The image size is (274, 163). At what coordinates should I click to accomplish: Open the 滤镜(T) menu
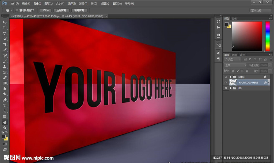83,3
